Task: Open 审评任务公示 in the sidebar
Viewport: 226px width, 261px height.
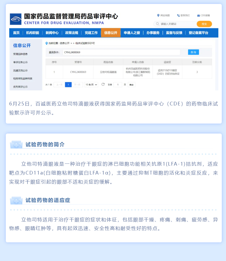Action: point(20,62)
